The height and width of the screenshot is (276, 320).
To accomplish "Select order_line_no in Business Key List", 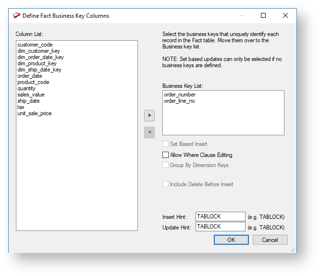I will click(x=179, y=101).
